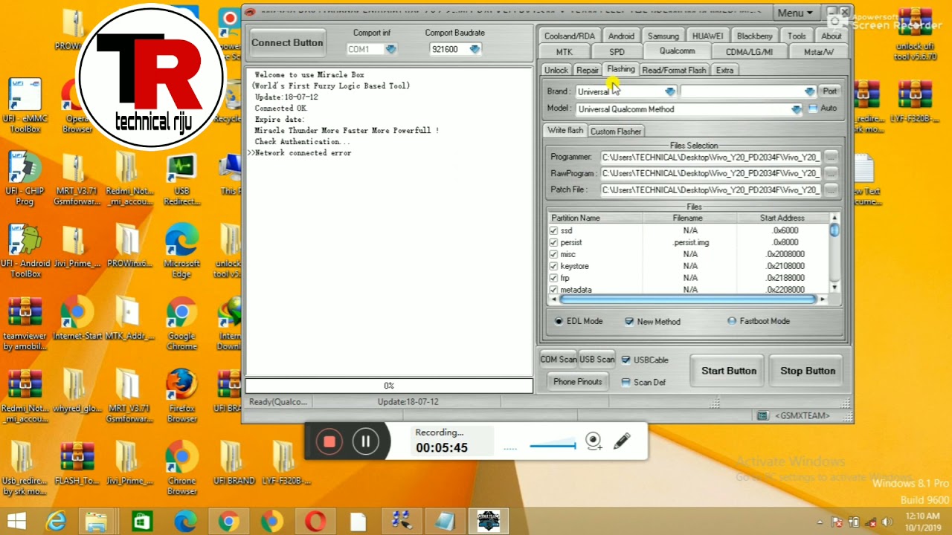This screenshot has width=952, height=535.
Task: Open the CDMA/LG/MI tab
Action: (x=749, y=52)
